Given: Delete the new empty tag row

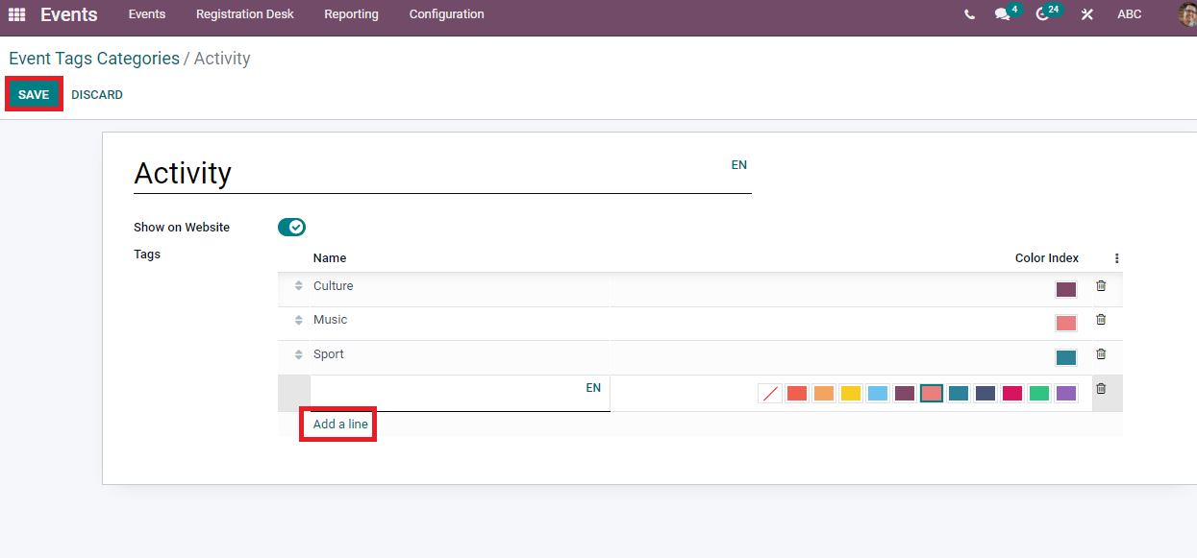Looking at the screenshot, I should click(1102, 389).
